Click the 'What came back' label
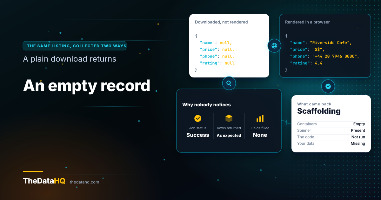Image resolution: width=381 pixels, height=200 pixels. click(x=314, y=104)
